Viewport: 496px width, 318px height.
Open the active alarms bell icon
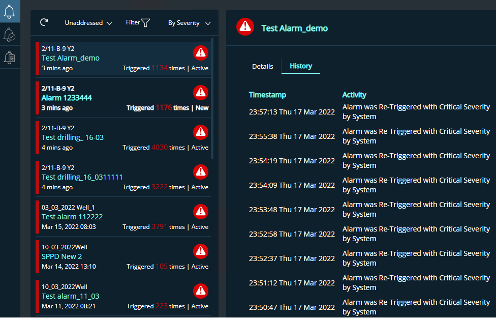tap(10, 11)
